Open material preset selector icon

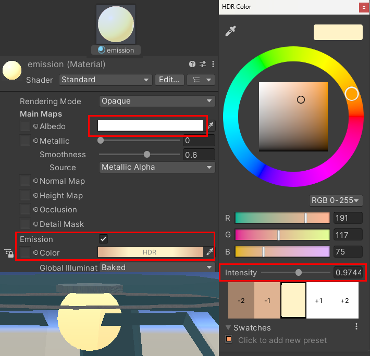(x=203, y=64)
